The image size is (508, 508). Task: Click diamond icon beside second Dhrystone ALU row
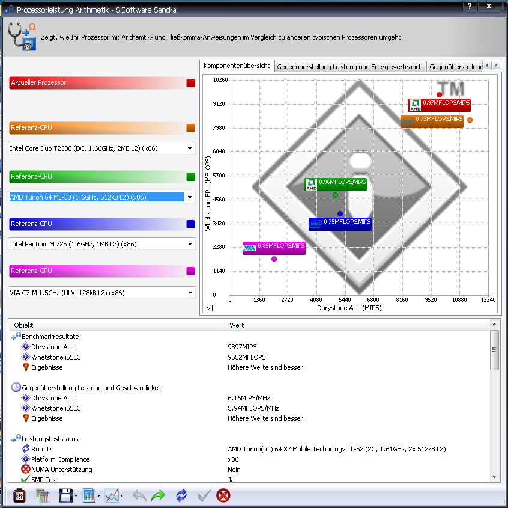pyautogui.click(x=26, y=398)
